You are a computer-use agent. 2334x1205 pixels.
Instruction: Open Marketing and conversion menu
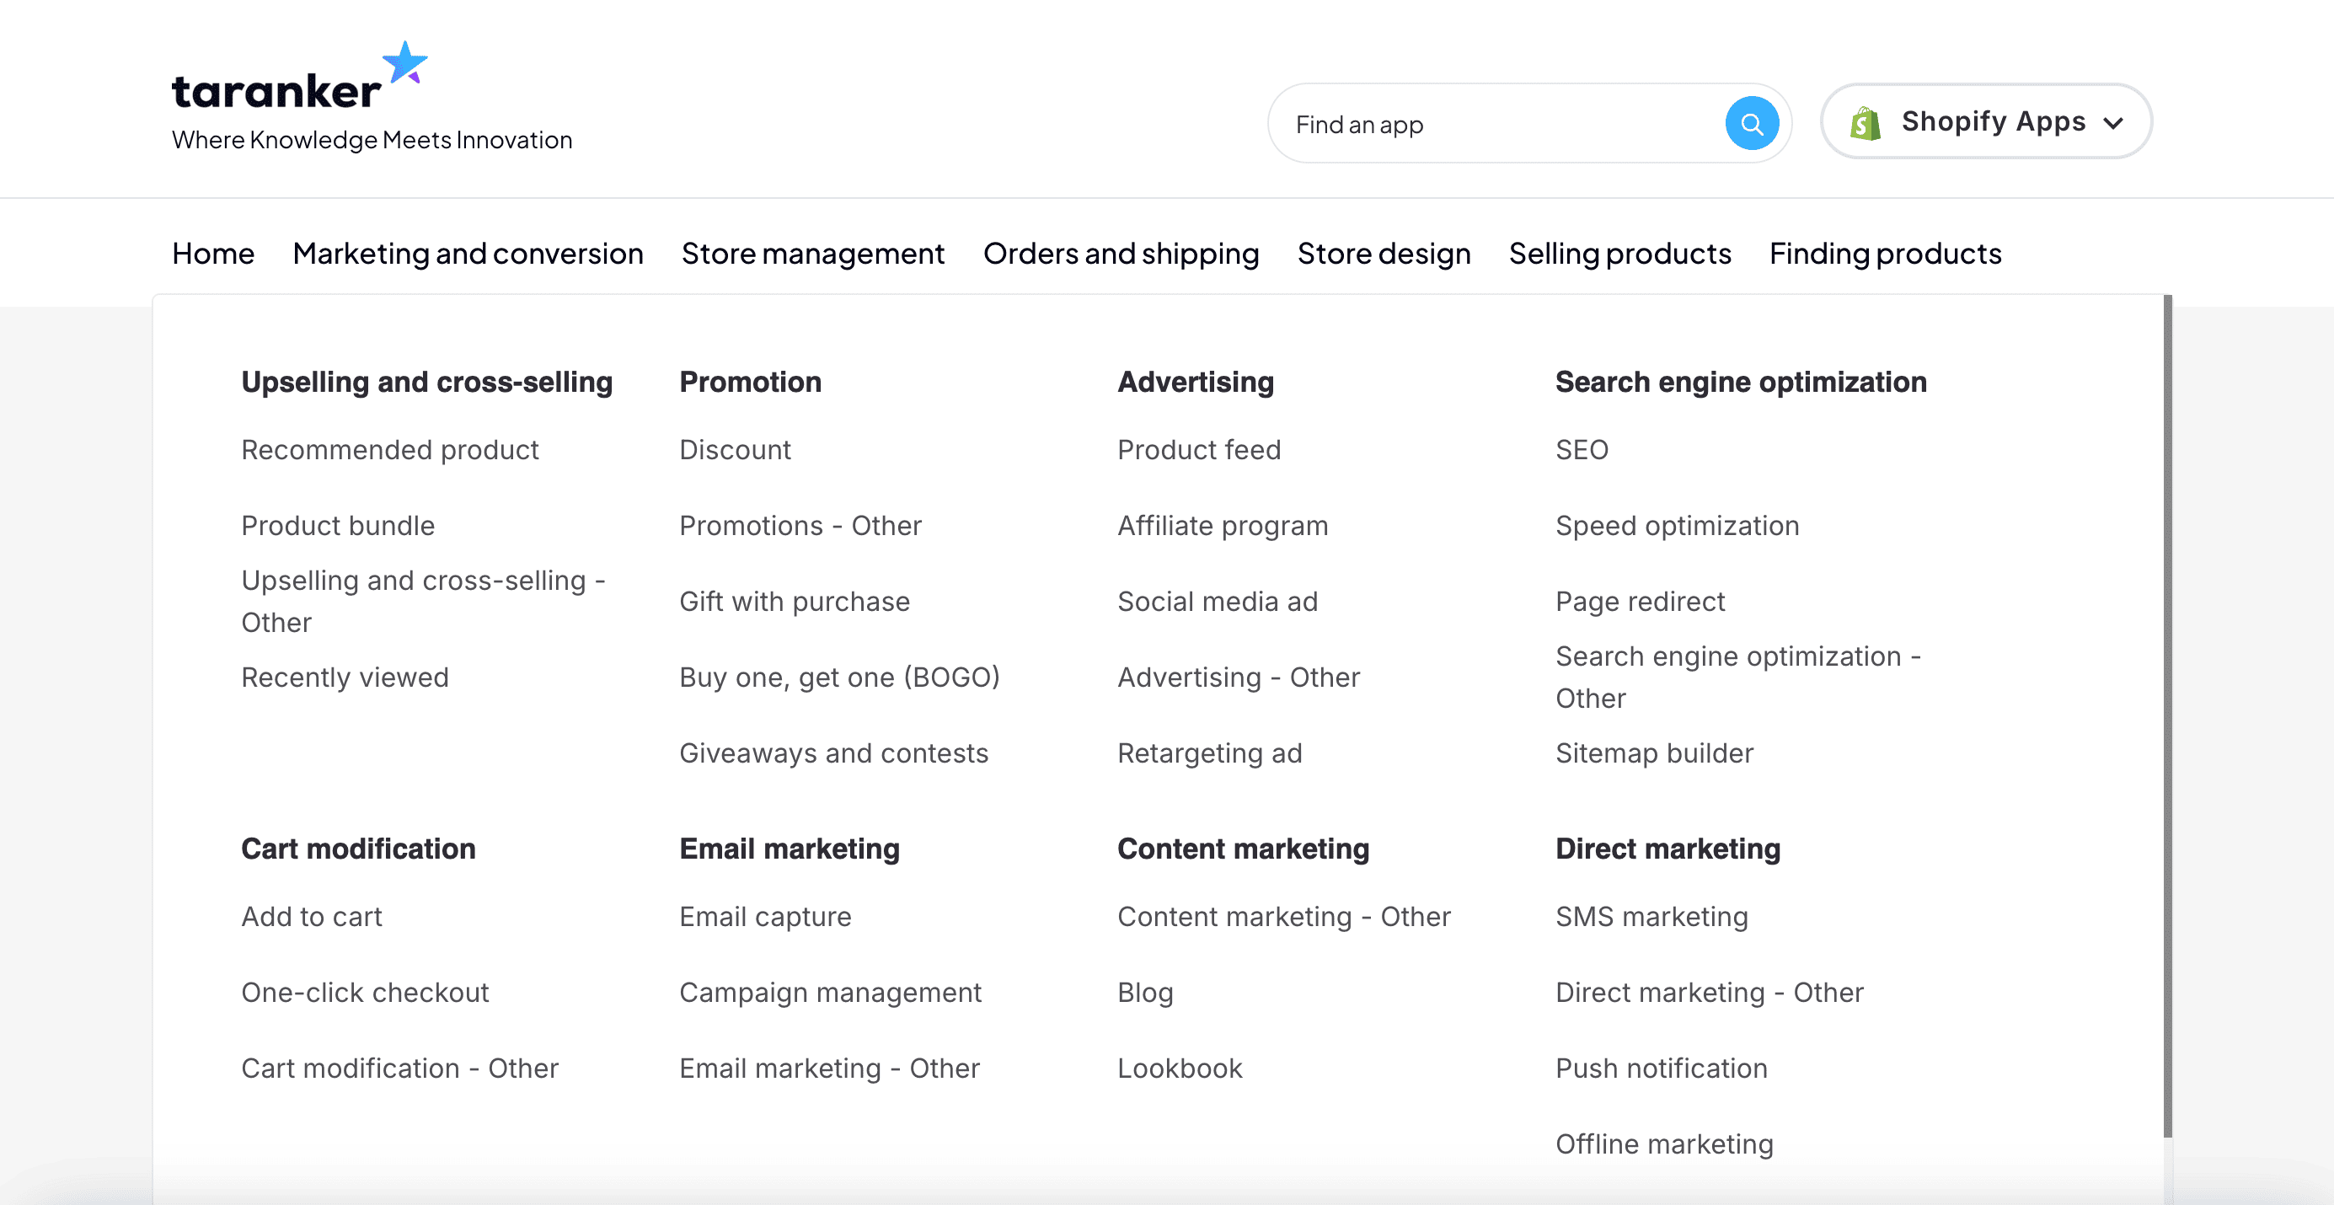[468, 254]
